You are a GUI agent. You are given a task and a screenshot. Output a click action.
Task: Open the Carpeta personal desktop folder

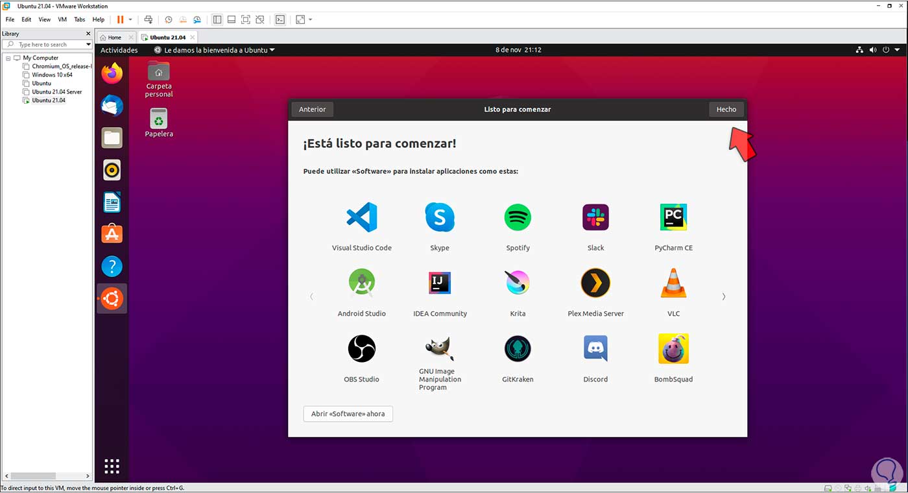point(159,79)
